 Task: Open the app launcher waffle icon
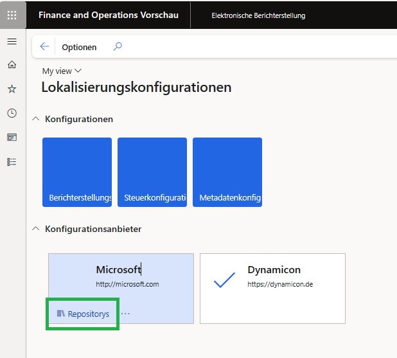tap(12, 15)
